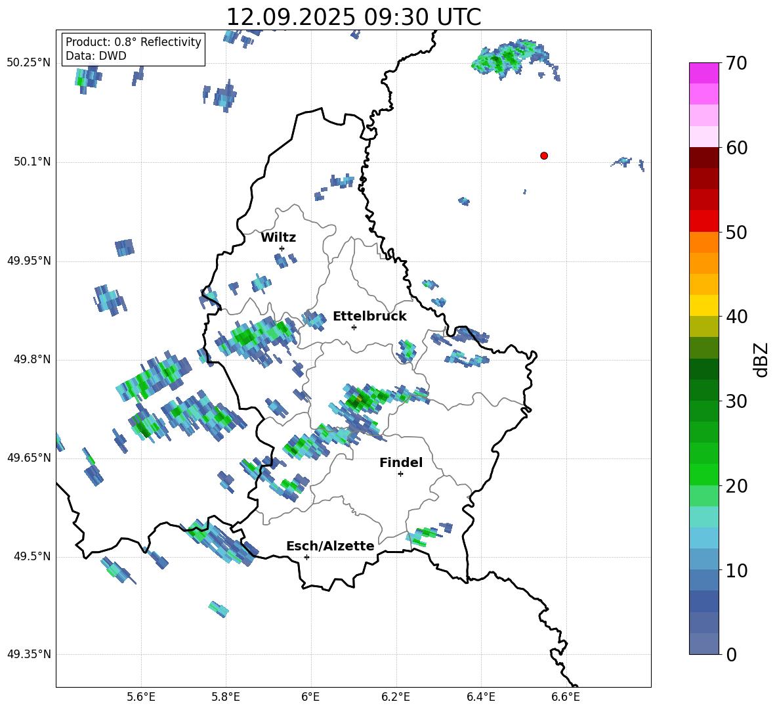The width and height of the screenshot is (777, 710).
Task: Click the Product 0.8° Reflectivity info box
Action: point(133,49)
